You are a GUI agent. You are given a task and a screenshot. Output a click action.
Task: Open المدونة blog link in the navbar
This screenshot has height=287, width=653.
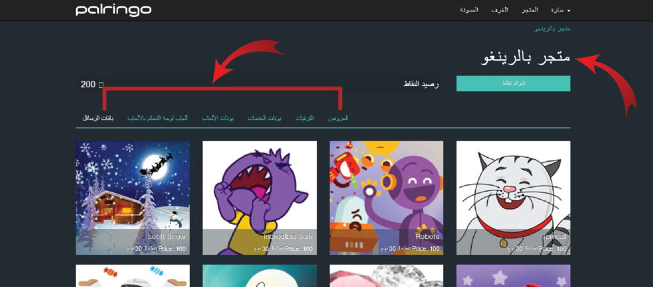click(x=469, y=10)
